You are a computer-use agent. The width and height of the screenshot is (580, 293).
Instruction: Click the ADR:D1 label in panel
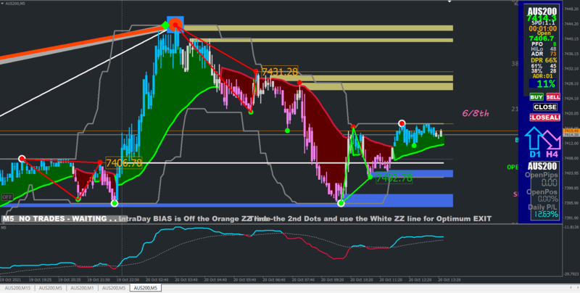click(x=542, y=76)
